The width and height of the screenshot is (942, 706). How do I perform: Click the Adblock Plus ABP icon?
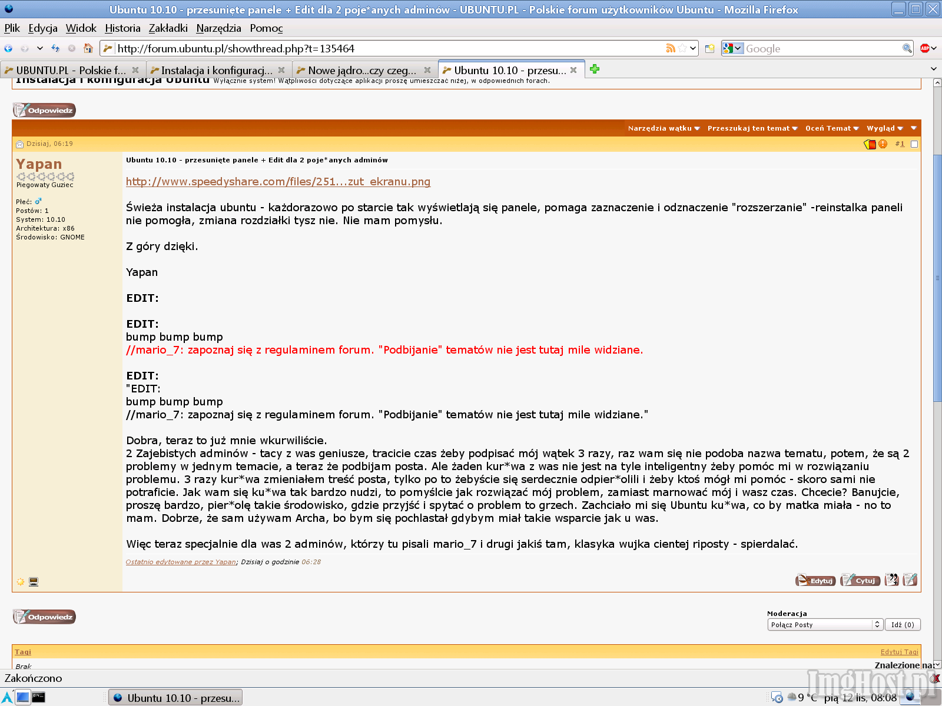click(x=925, y=48)
